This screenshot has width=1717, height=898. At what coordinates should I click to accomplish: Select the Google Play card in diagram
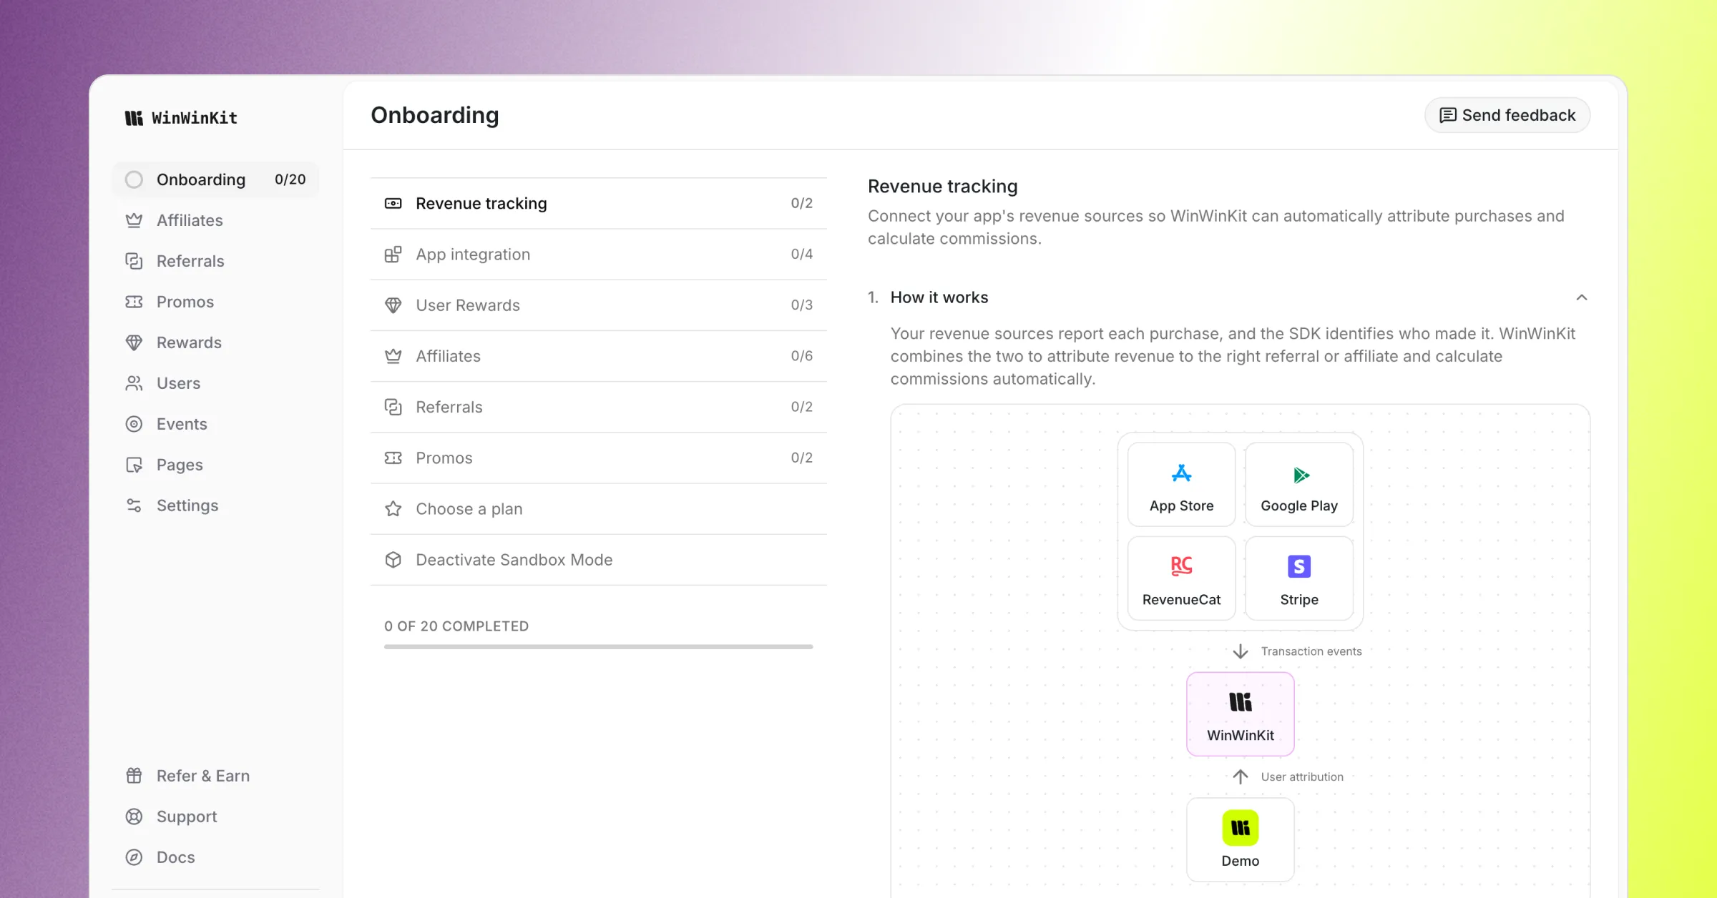coord(1298,485)
